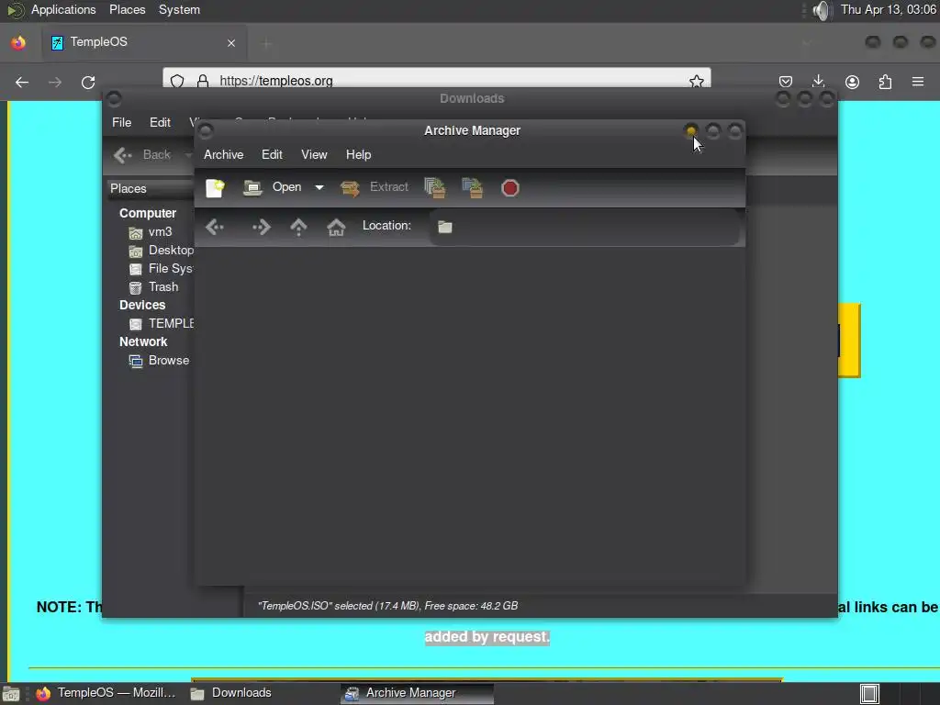Go up one level in Archive Manager
Screen dimensions: 940x705
pyautogui.click(x=298, y=227)
